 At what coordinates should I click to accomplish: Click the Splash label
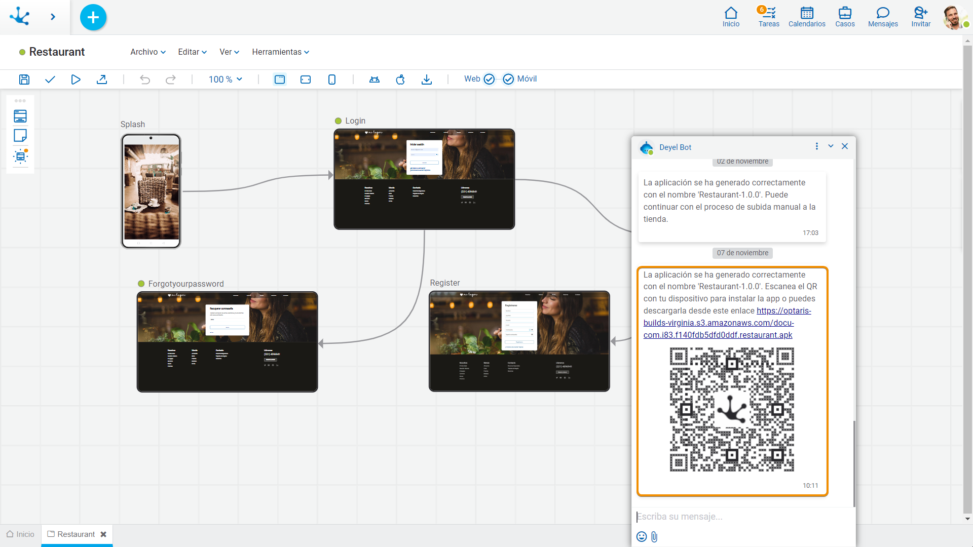point(133,124)
